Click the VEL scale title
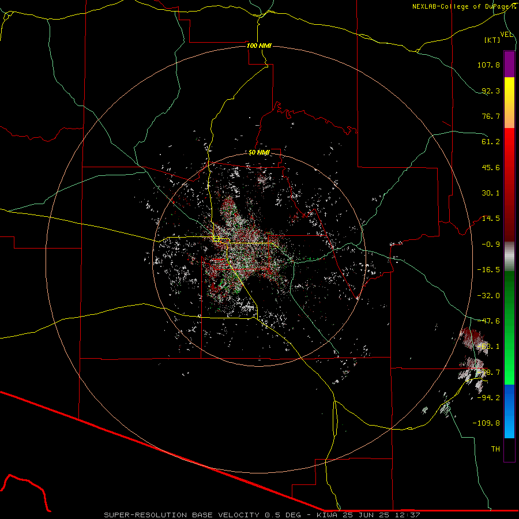Image resolution: width=519 pixels, height=519 pixels. click(506, 35)
